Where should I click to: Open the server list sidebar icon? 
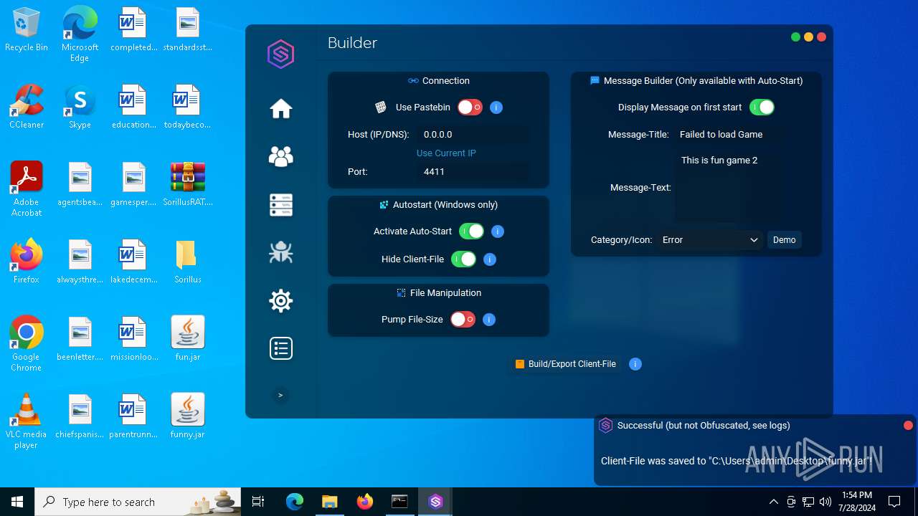coord(280,204)
